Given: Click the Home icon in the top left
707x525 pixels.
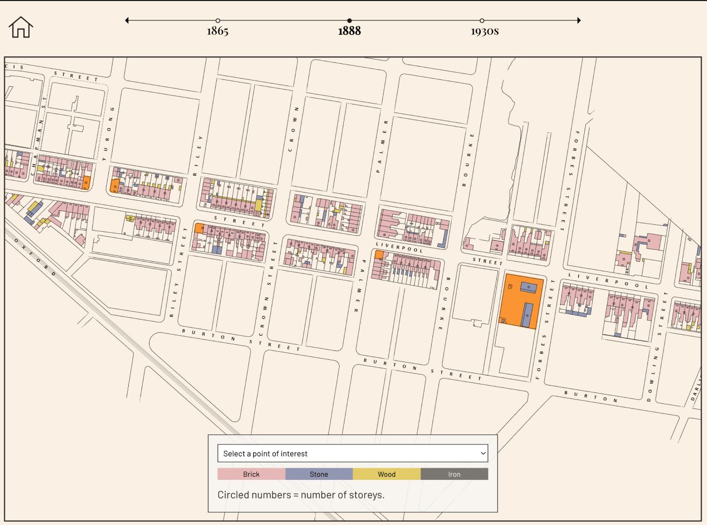Looking at the screenshot, I should (20, 27).
